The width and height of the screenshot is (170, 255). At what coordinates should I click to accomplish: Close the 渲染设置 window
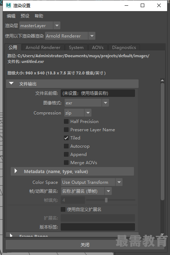[159, 5]
